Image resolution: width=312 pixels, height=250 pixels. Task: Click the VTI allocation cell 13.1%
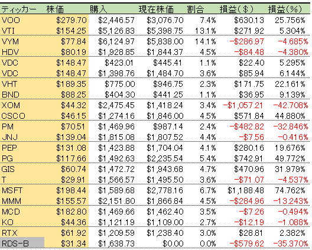point(206,31)
